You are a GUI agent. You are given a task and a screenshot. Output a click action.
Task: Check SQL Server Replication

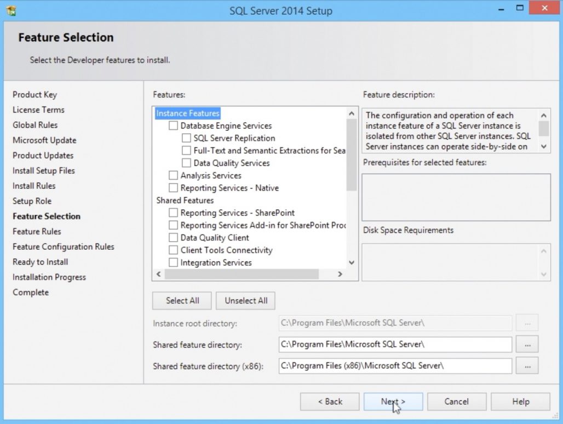click(x=186, y=138)
